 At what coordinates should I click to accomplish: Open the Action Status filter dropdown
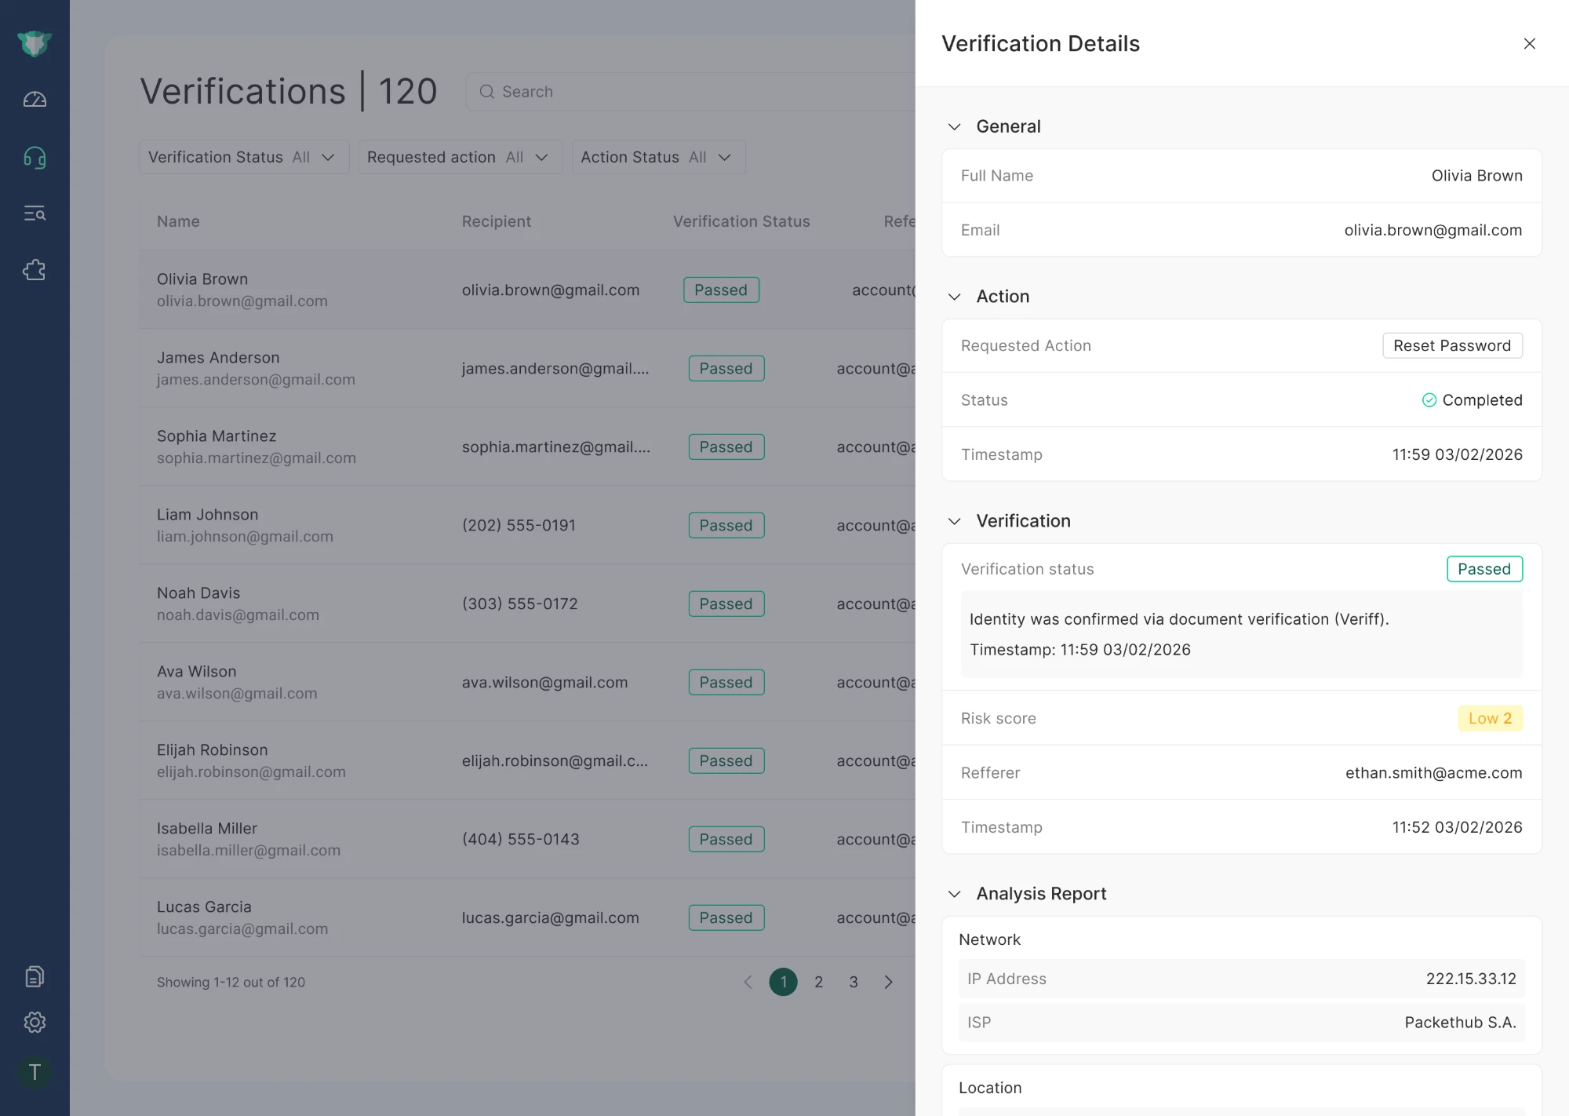658,157
